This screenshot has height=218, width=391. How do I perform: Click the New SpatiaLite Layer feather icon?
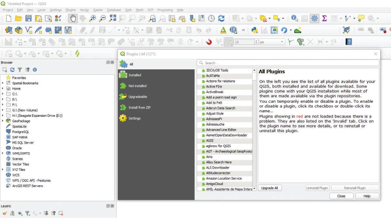click(39, 30)
